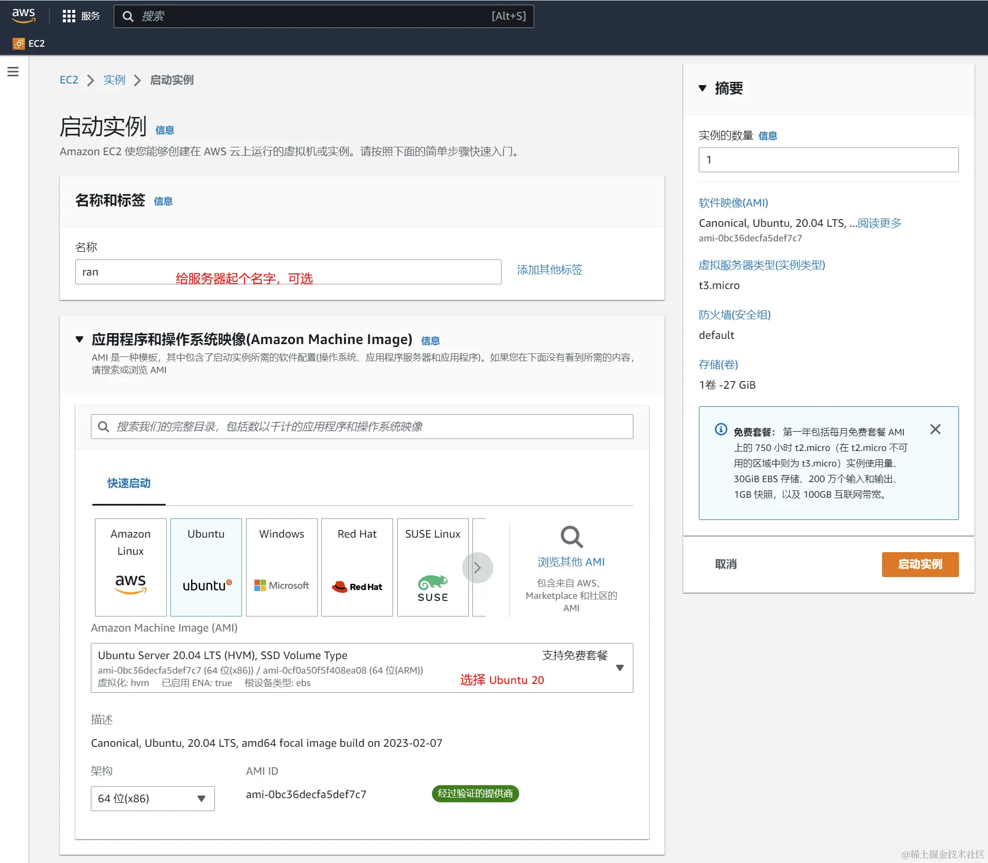
Task: Click the Canonical Ubuntu description text
Action: coord(266,743)
